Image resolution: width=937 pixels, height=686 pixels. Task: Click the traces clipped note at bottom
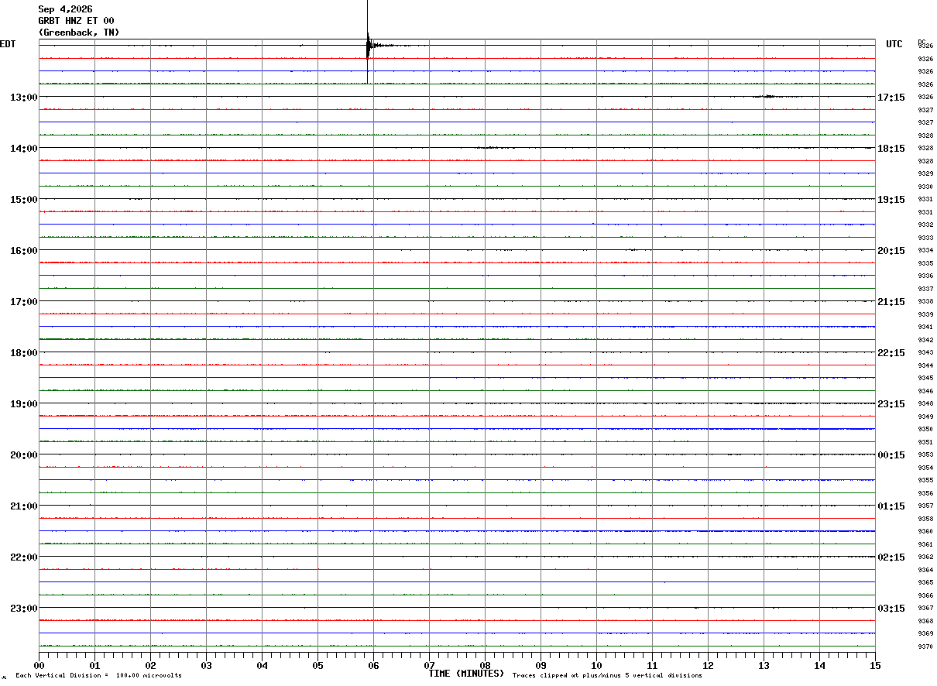(x=607, y=675)
